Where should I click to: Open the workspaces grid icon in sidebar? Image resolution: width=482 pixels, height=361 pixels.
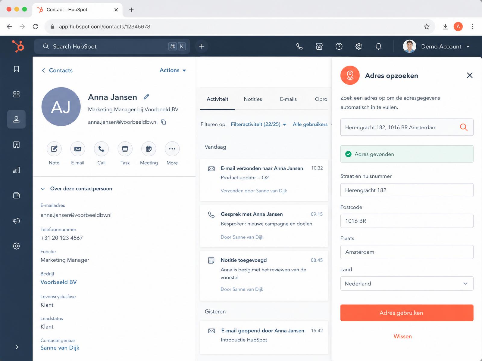tap(17, 94)
